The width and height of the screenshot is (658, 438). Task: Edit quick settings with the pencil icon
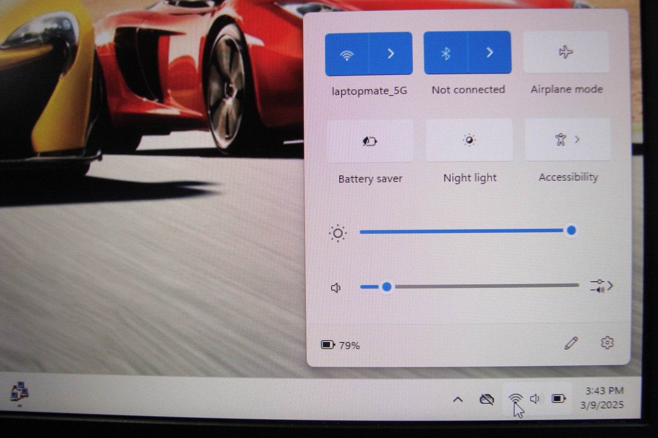(571, 343)
